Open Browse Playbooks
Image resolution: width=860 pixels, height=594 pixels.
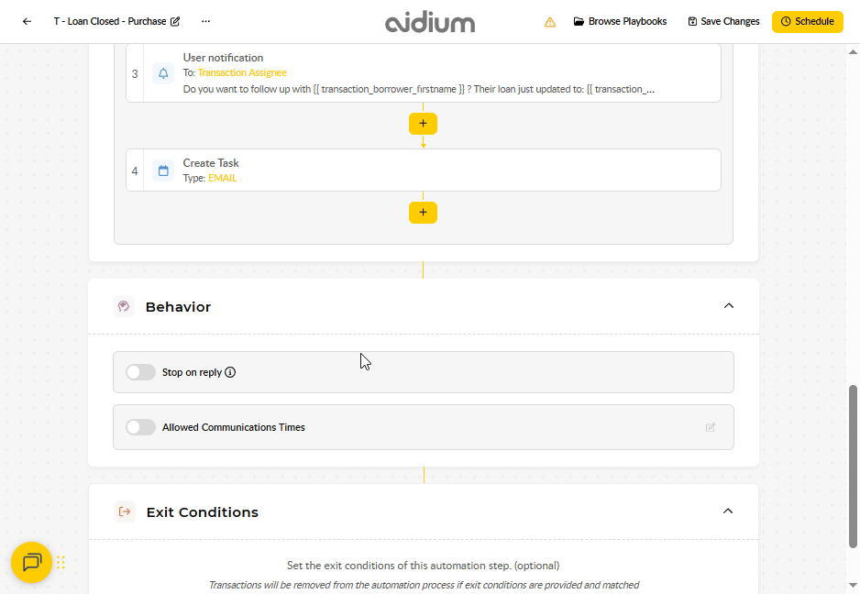click(x=621, y=21)
